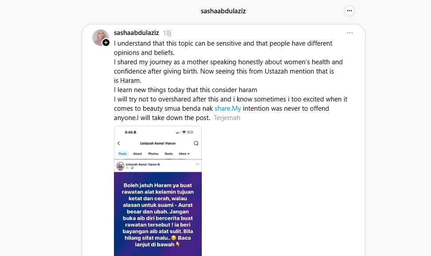Open the three-dot menu on sashaabdulaziz's post
The height and width of the screenshot is (256, 431).
pyautogui.click(x=350, y=33)
